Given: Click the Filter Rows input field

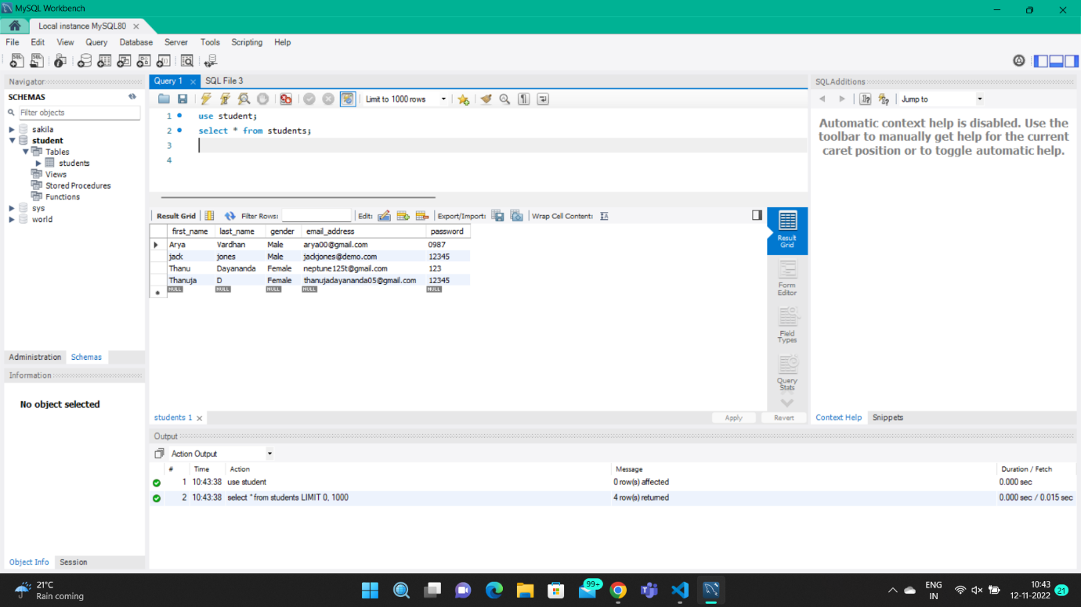Looking at the screenshot, I should point(316,214).
